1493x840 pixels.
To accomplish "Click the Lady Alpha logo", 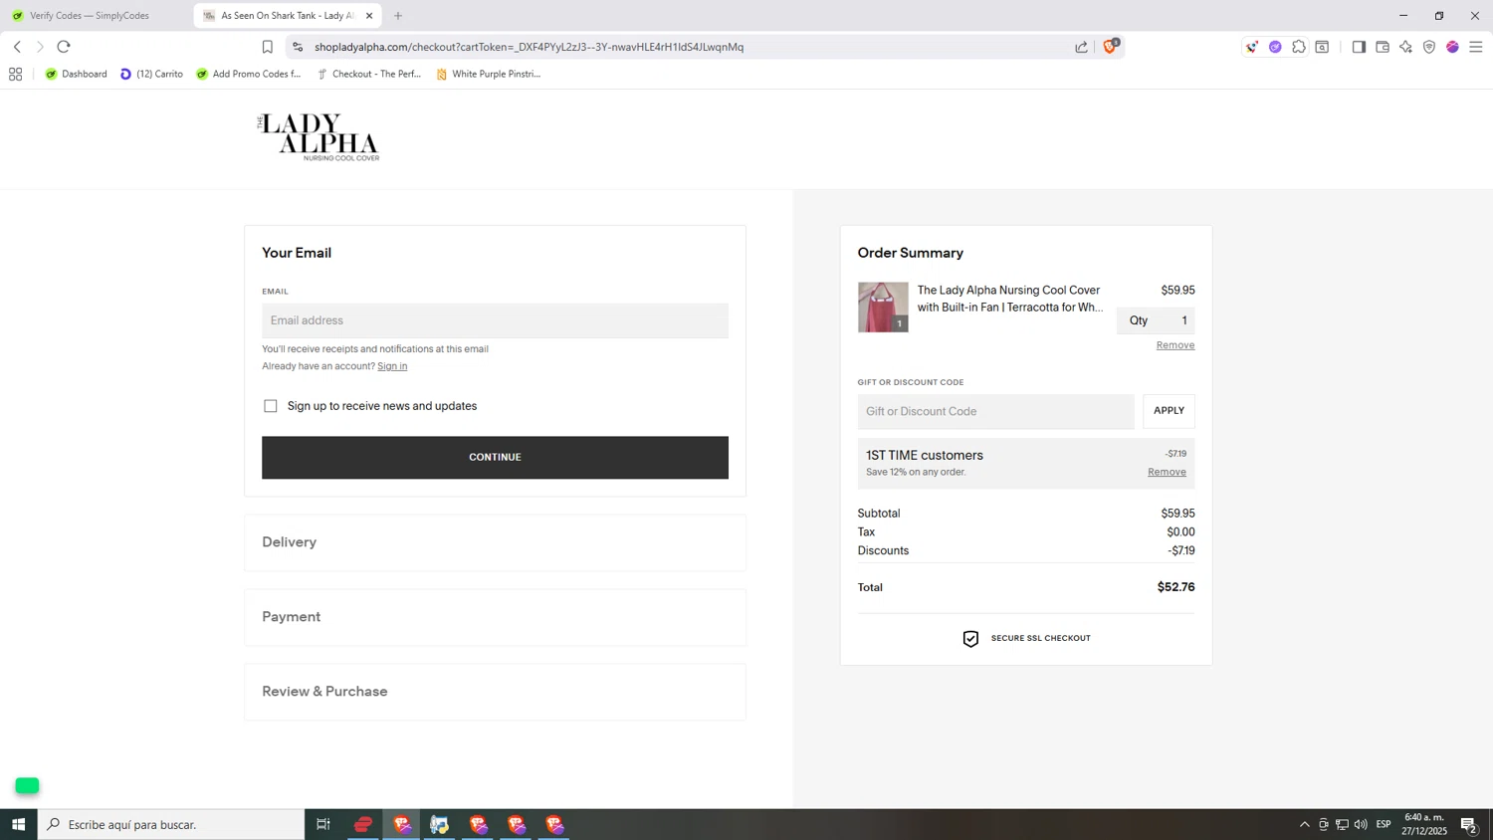I will point(319,137).
